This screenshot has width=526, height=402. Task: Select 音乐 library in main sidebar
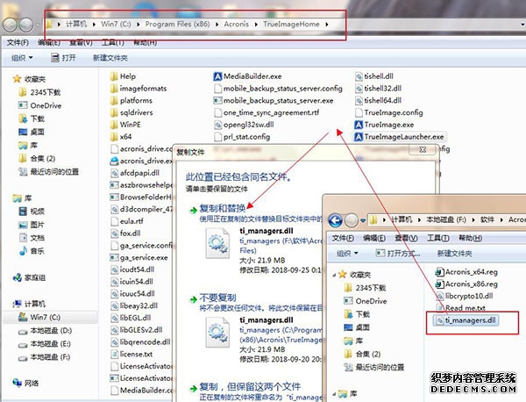point(32,251)
